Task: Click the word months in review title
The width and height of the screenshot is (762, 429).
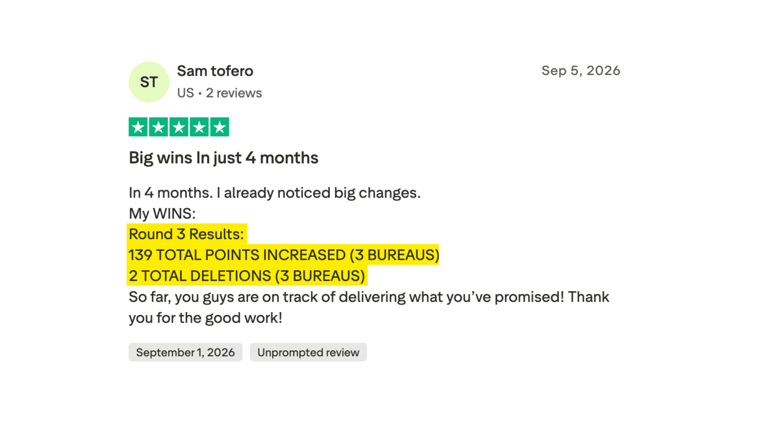Action: click(x=289, y=158)
